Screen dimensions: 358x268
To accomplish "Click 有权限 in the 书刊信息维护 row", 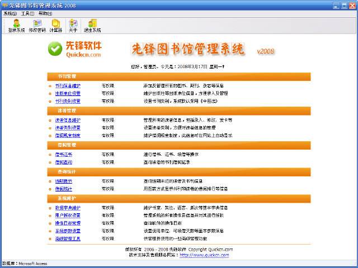I will point(108,86).
